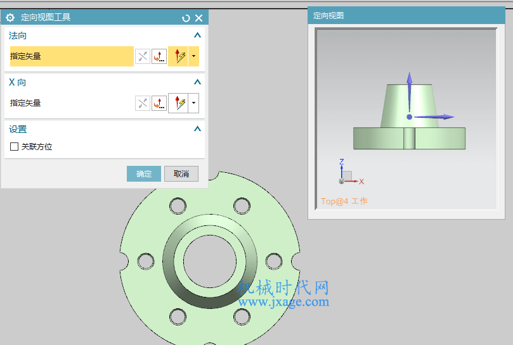Click inferred vector icon in X 向 row

178,103
